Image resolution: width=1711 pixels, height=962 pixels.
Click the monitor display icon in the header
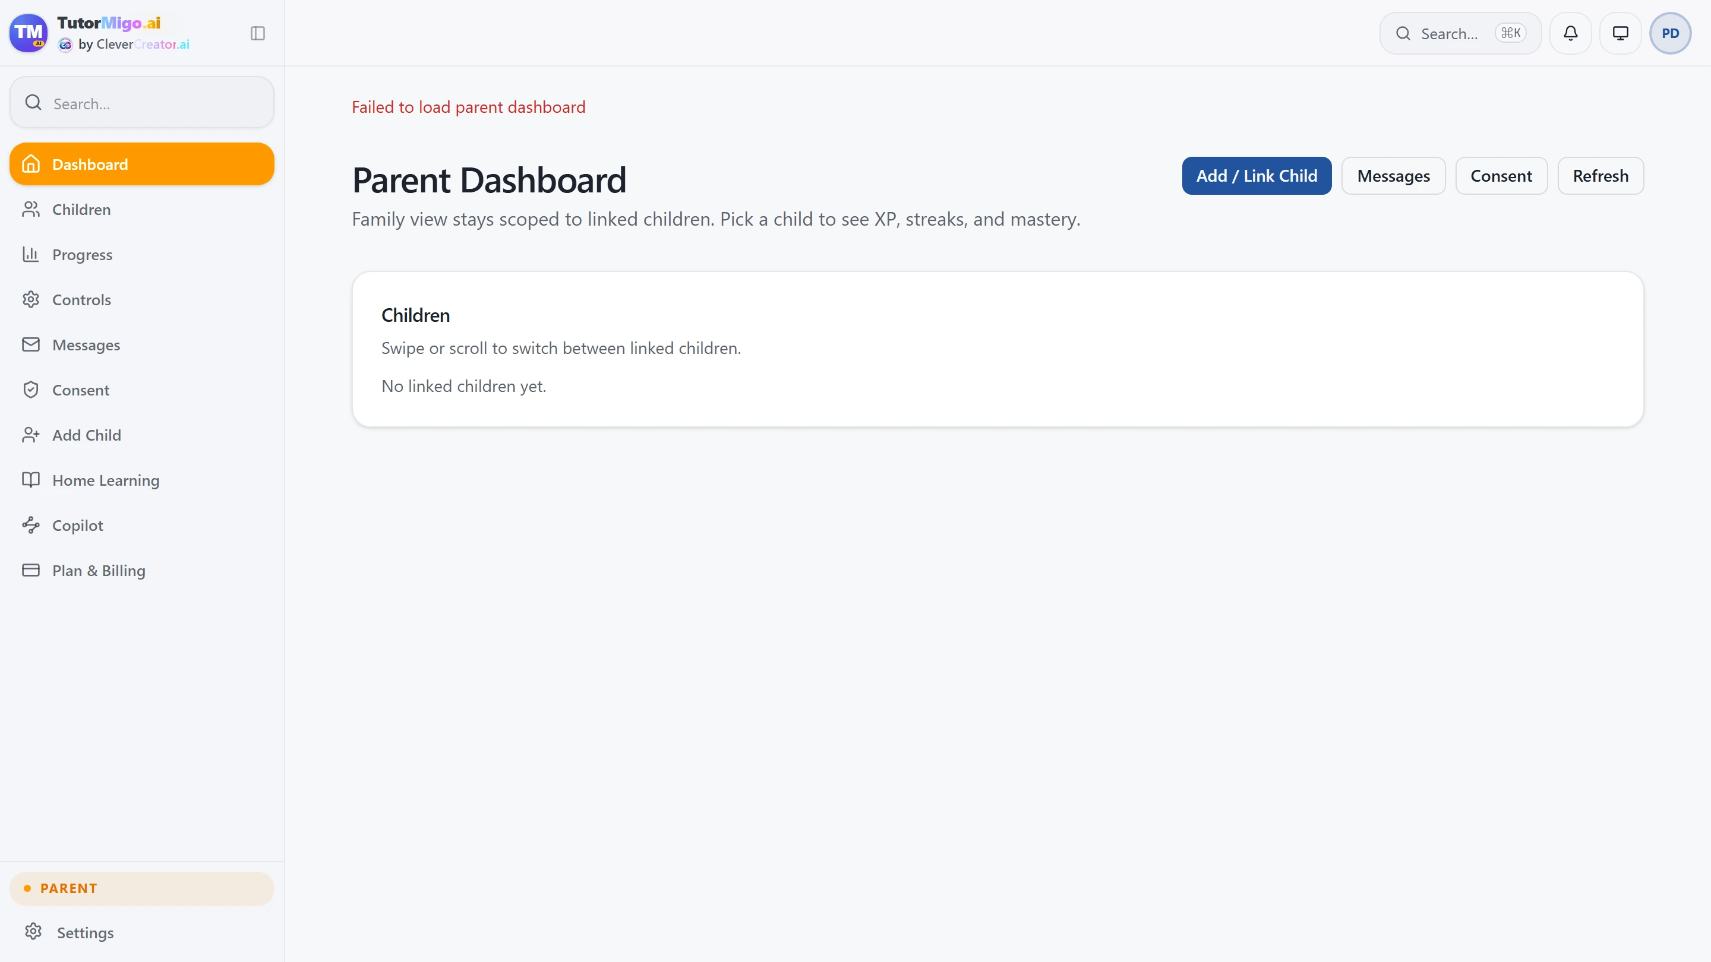click(1620, 33)
